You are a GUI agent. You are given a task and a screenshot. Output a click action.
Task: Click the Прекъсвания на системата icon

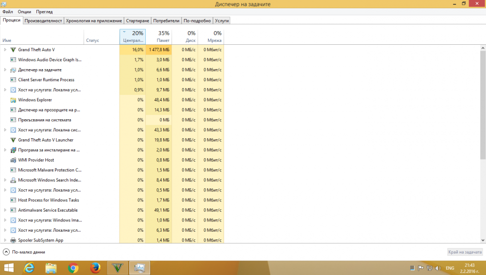[13, 120]
